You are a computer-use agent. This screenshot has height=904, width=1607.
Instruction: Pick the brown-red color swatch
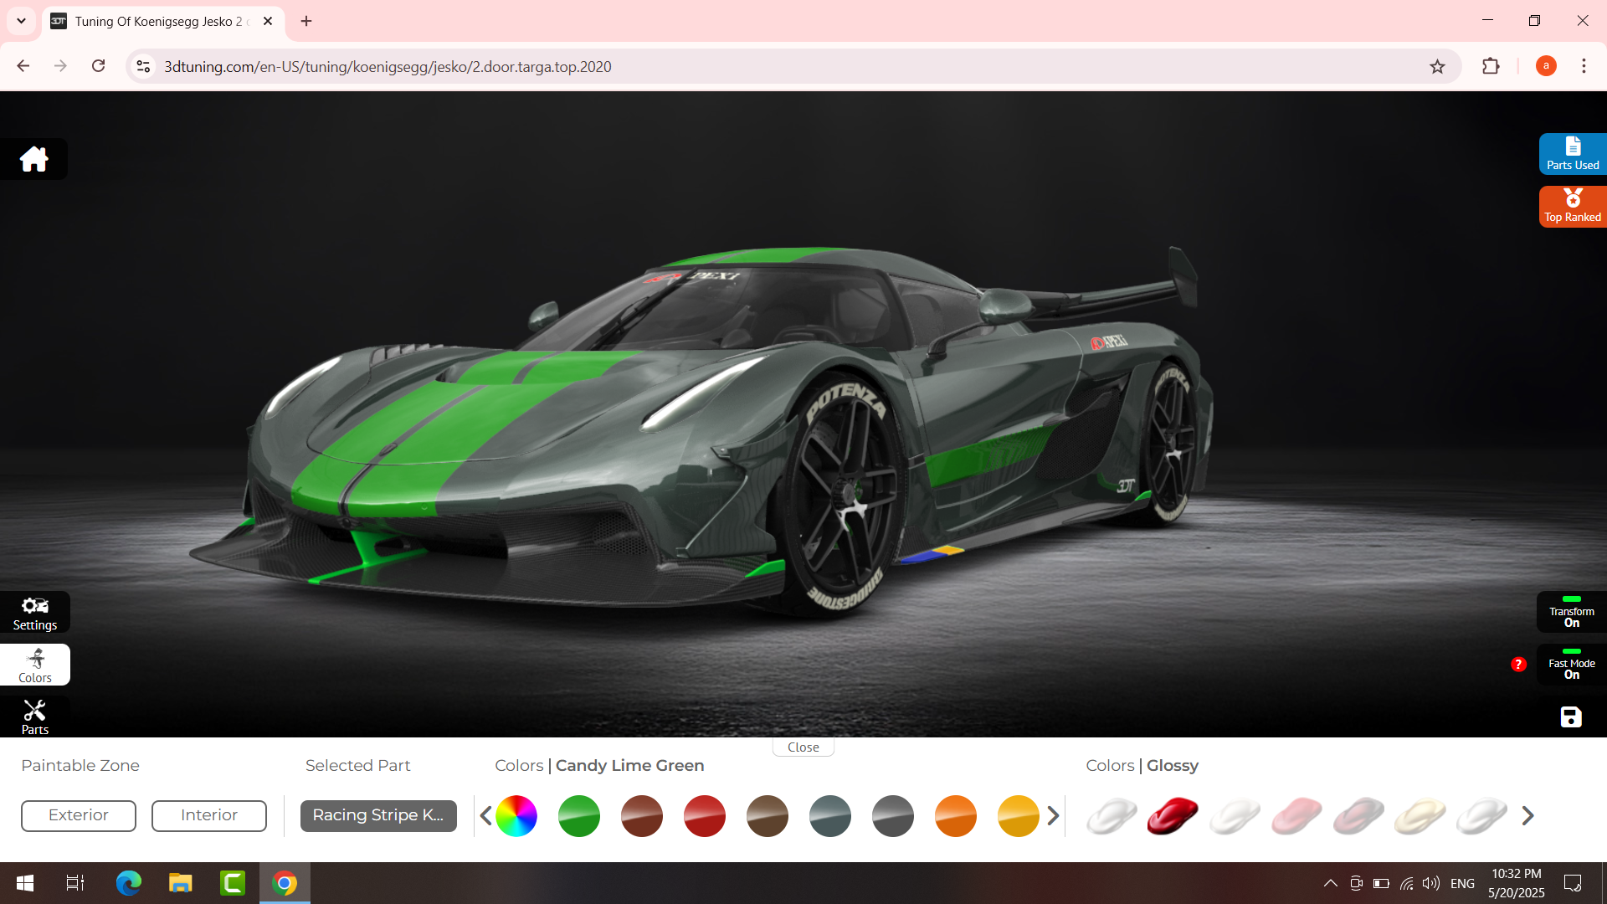(x=642, y=815)
